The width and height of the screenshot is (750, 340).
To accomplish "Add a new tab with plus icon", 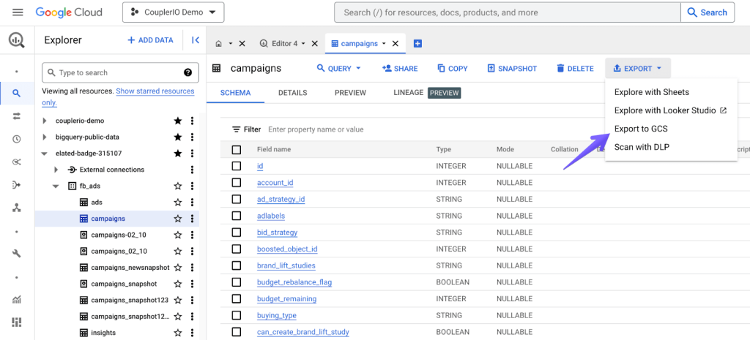I will [x=417, y=43].
